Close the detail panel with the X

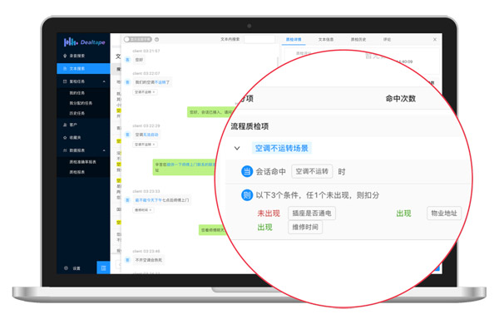pos(435,39)
